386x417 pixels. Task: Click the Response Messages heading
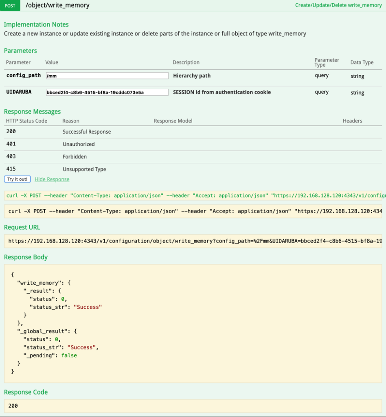32,112
